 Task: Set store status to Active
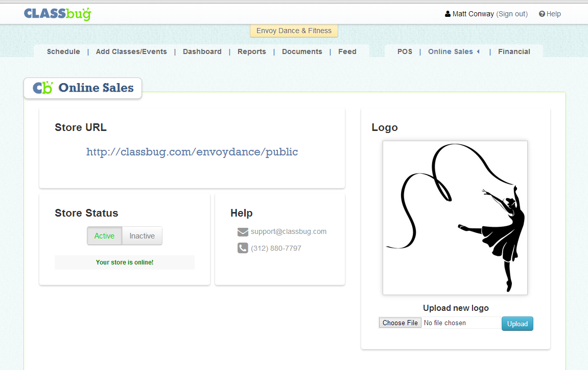(104, 236)
